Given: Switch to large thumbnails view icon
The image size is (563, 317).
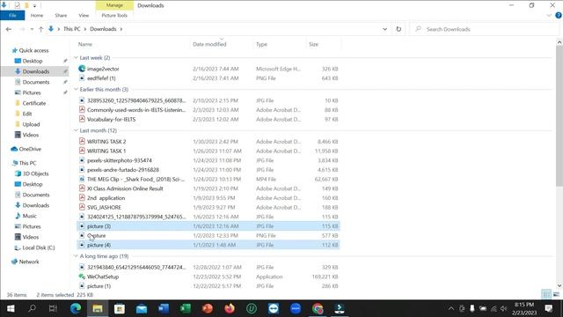Looking at the screenshot, I should 557,294.
